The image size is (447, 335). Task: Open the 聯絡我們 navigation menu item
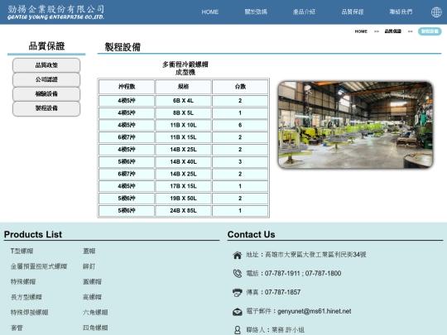click(401, 12)
